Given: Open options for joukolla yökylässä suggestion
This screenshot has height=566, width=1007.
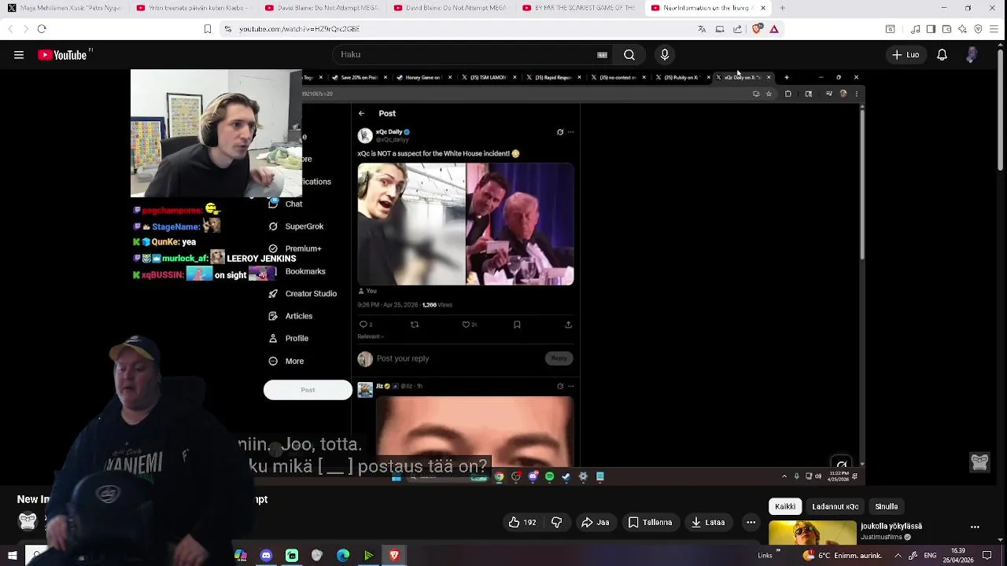Looking at the screenshot, I should 975,527.
